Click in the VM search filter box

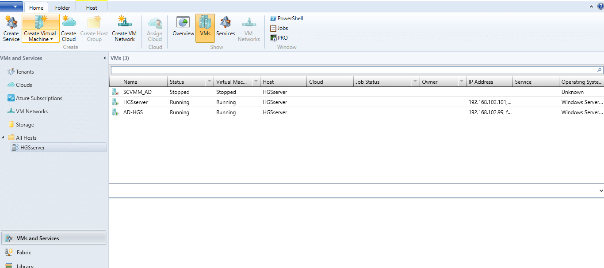click(353, 70)
